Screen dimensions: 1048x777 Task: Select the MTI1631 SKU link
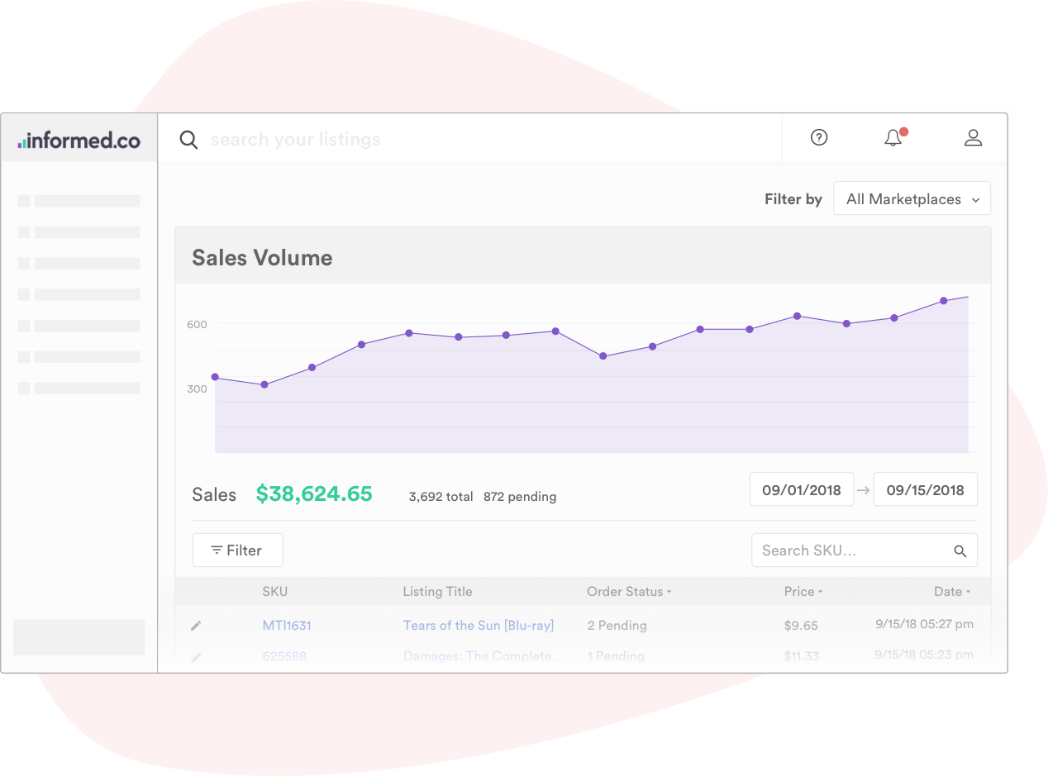coord(287,626)
